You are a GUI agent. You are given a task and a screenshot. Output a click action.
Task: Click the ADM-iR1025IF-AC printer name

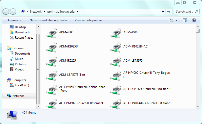click(136, 46)
